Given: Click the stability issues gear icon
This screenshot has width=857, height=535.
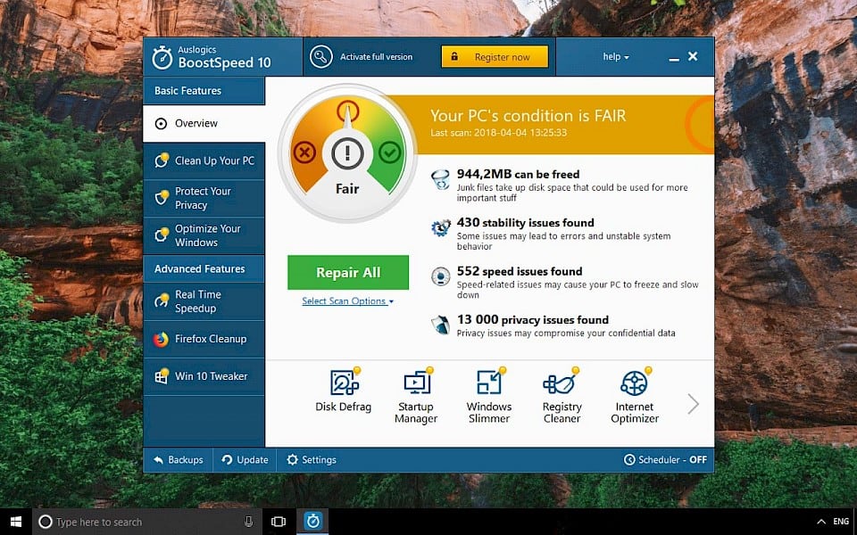Looking at the screenshot, I should (440, 227).
